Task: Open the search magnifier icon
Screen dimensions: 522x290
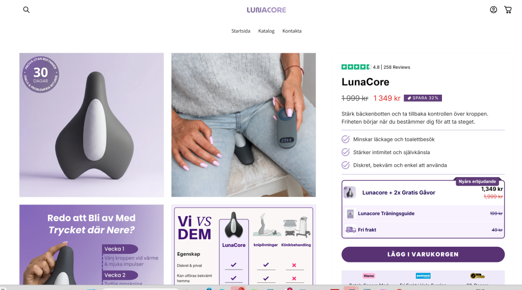Action: tap(27, 10)
